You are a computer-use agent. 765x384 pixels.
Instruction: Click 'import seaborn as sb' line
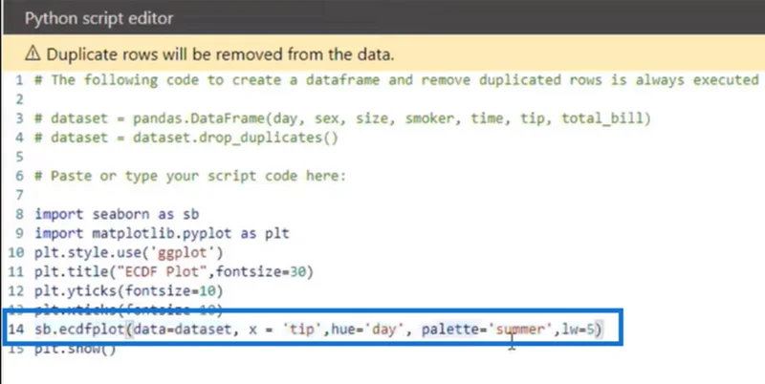pyautogui.click(x=117, y=214)
